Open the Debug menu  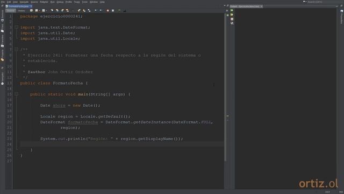coord(60,2)
